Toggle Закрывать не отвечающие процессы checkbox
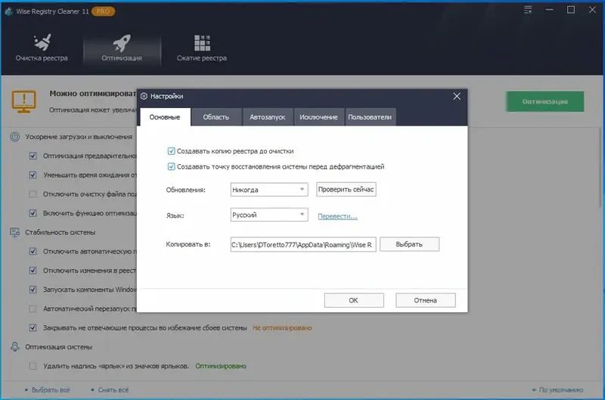Screen dimensions: 605x400 (x=33, y=328)
